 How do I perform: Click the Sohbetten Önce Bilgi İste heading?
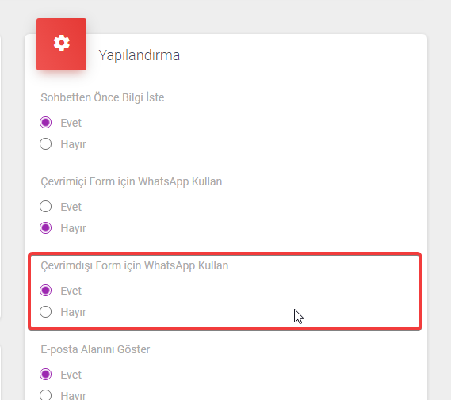point(102,97)
